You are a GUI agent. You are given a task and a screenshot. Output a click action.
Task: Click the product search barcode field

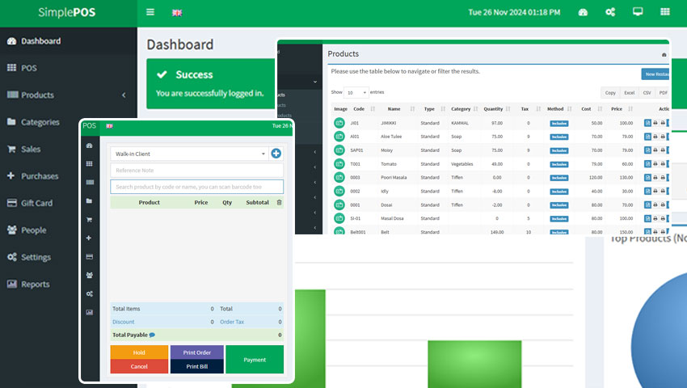[196, 187]
